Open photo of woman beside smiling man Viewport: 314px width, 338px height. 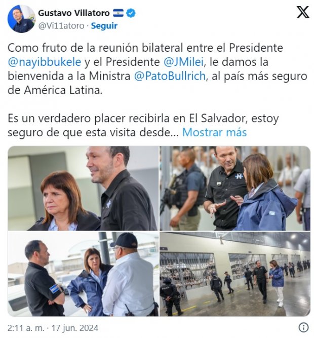point(83,188)
